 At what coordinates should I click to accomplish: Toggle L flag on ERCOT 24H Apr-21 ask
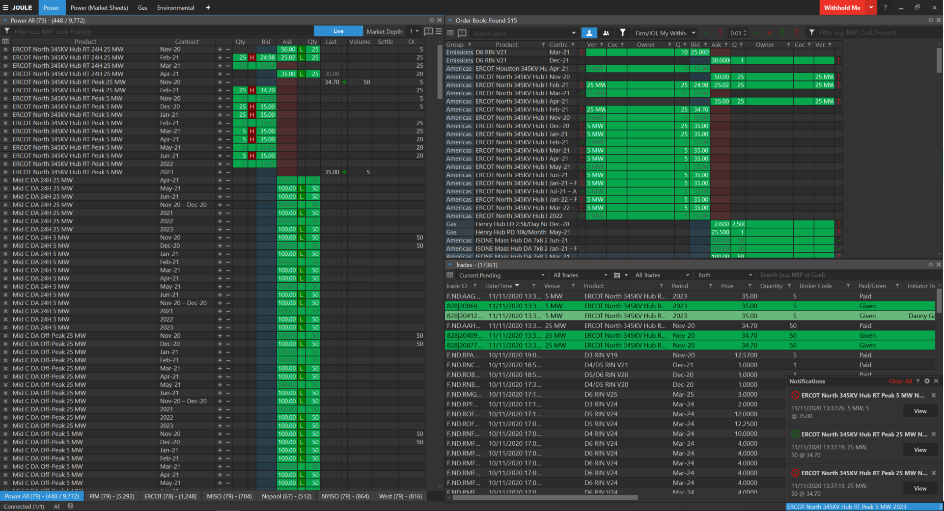(x=302, y=74)
